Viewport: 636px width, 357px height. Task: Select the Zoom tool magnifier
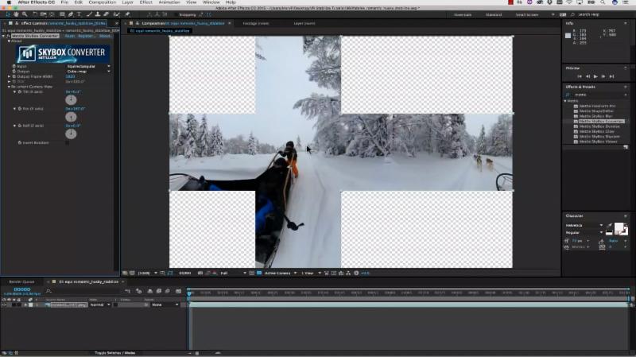(x=24, y=14)
